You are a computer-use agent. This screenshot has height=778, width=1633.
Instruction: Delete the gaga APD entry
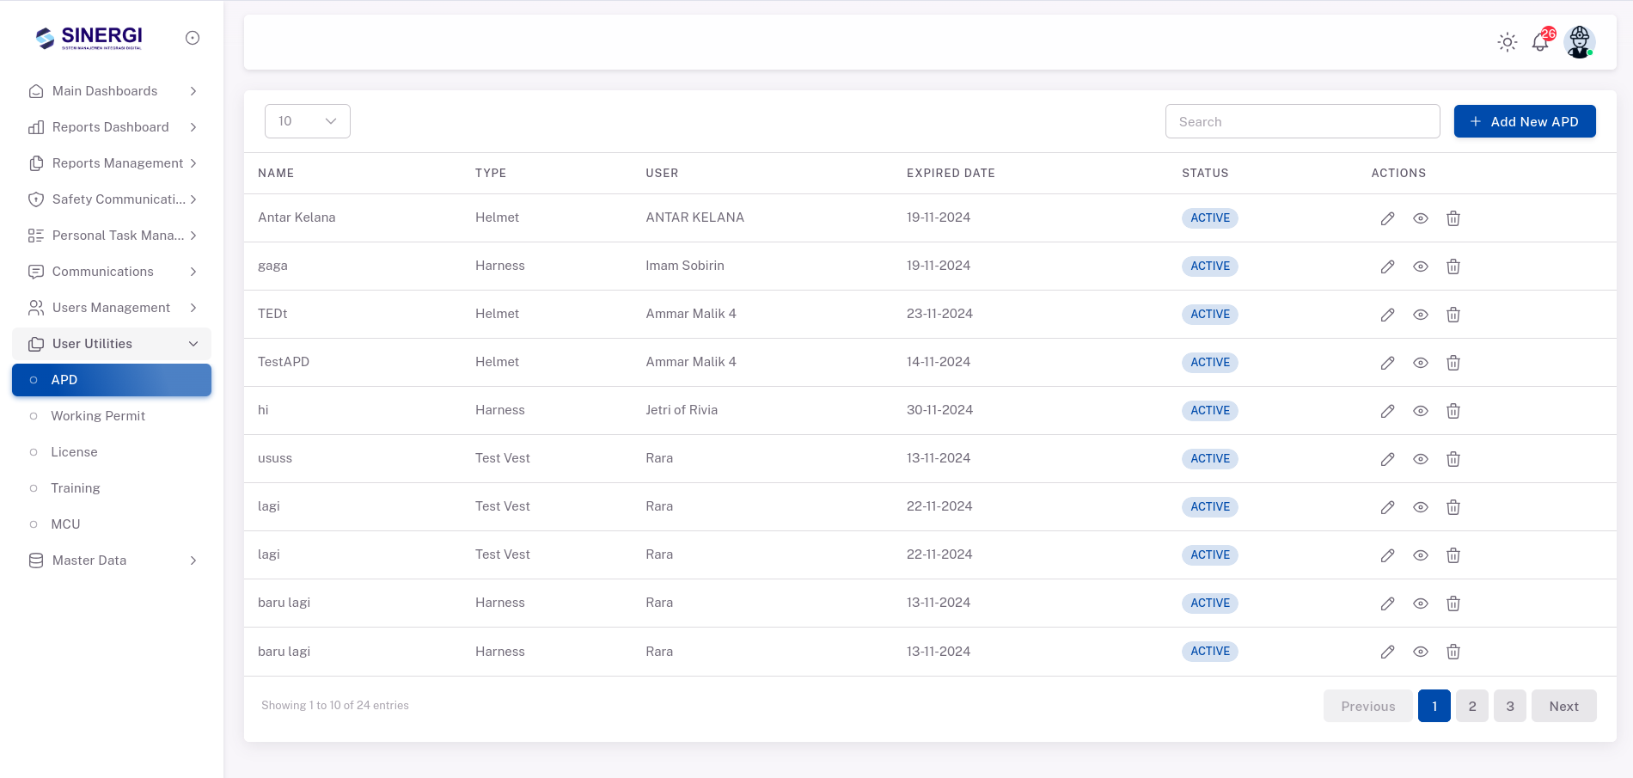1453,266
